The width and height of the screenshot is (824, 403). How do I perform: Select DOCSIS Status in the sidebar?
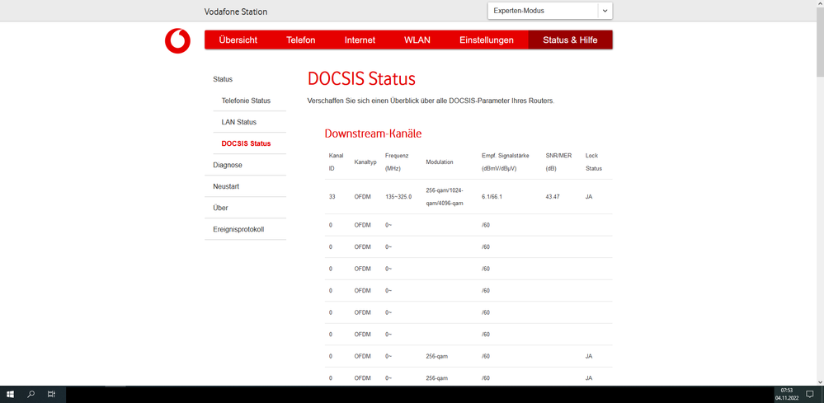(246, 143)
